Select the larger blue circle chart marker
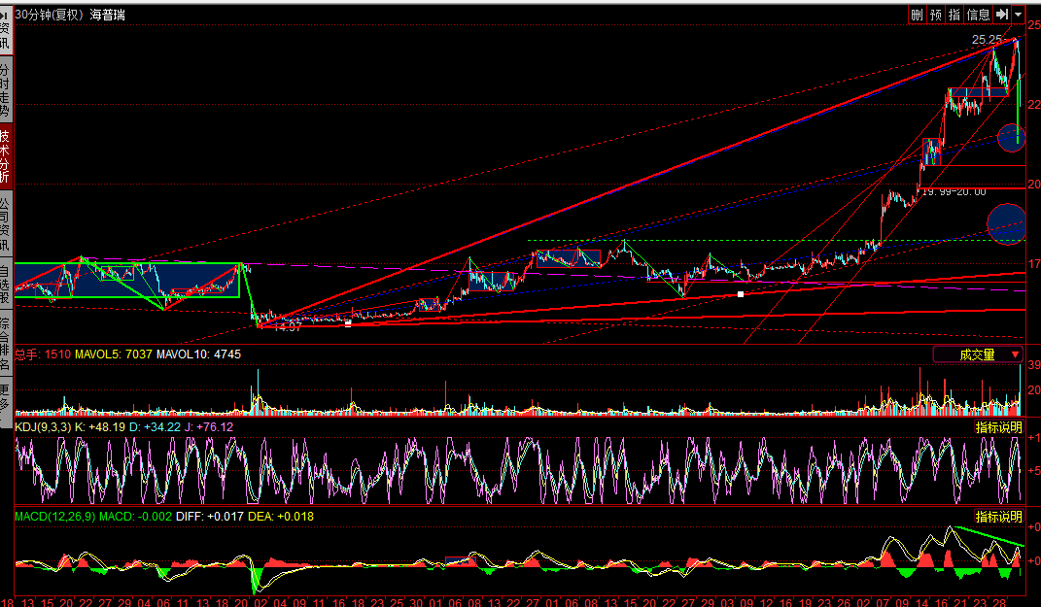1041x607 pixels. point(1005,222)
